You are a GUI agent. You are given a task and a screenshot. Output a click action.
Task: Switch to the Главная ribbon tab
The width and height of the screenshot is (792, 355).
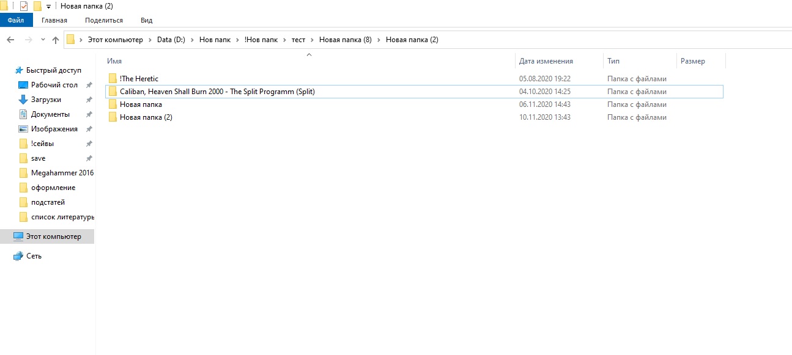54,20
